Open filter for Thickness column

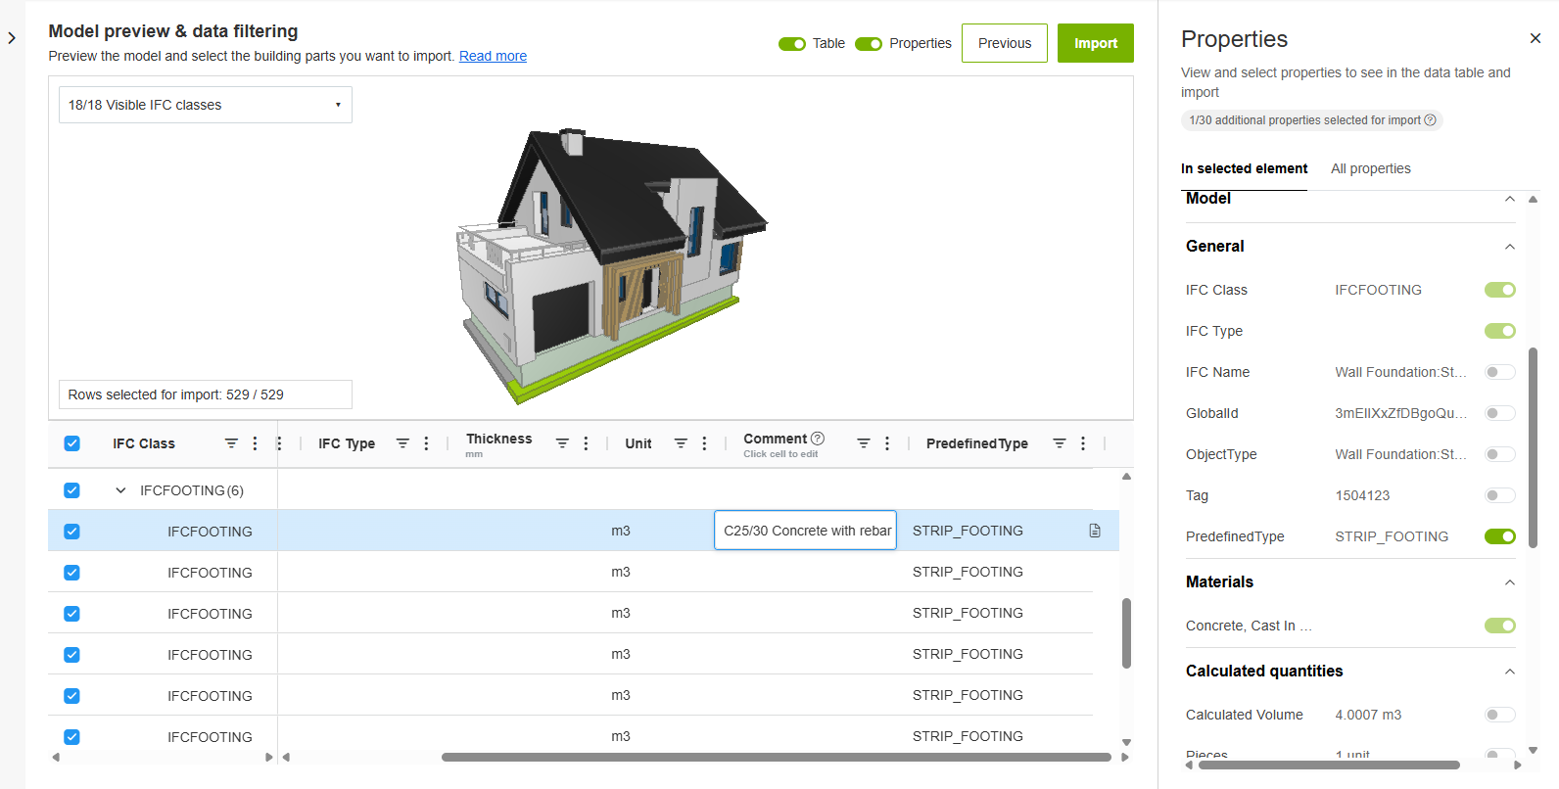point(562,443)
